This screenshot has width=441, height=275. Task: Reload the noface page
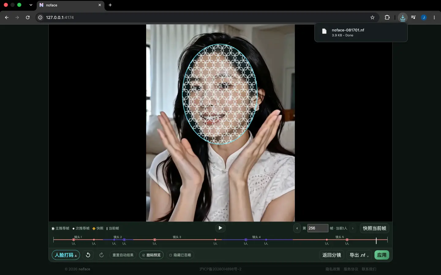coord(28,17)
